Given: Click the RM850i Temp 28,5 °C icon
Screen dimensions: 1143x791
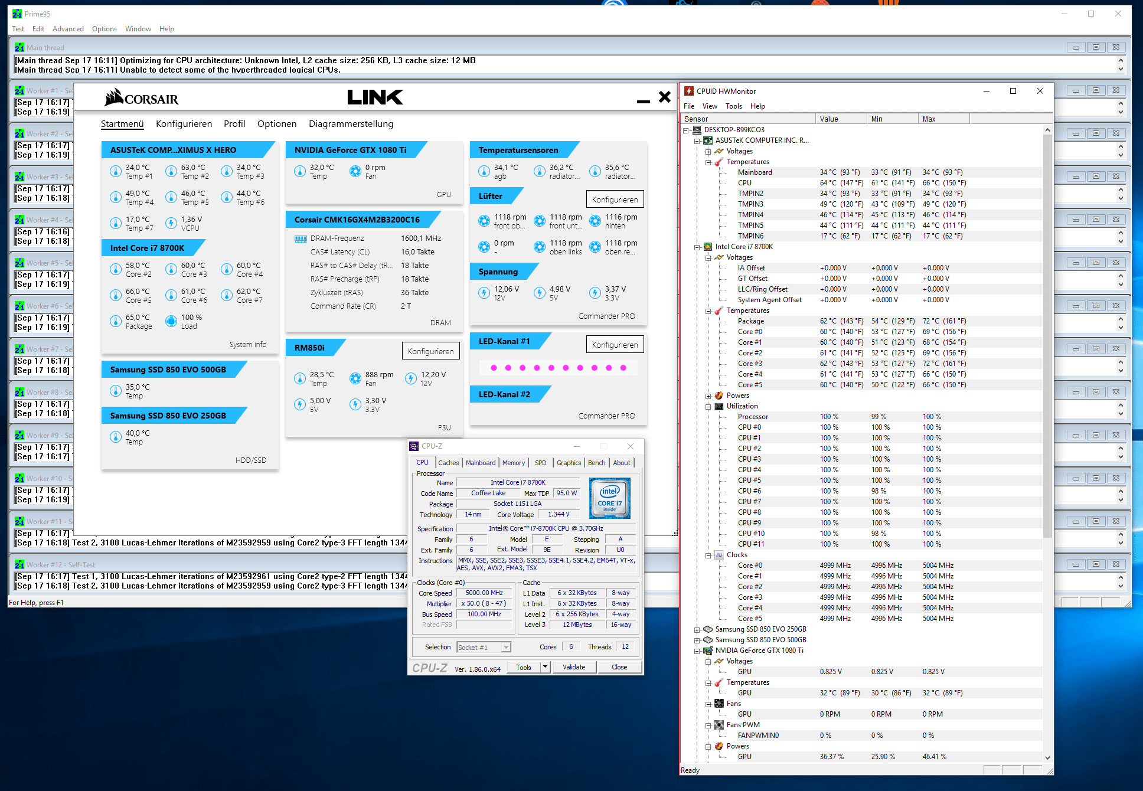Looking at the screenshot, I should [300, 378].
